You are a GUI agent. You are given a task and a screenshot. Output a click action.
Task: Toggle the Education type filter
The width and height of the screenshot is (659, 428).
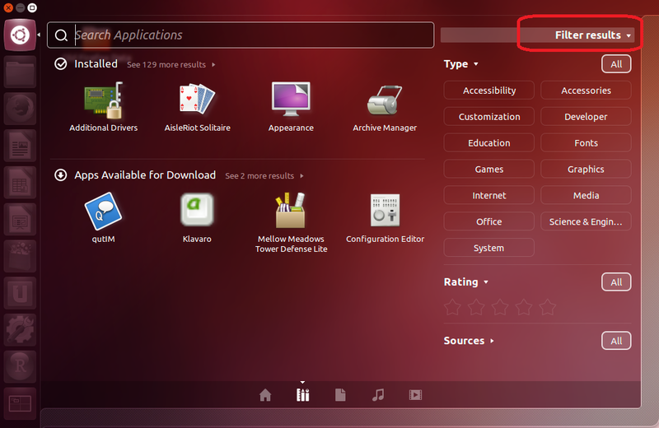click(488, 143)
